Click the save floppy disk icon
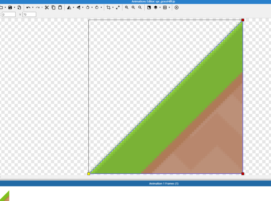Image resolution: width=271 pixels, height=201 pixels. (x=10, y=7)
